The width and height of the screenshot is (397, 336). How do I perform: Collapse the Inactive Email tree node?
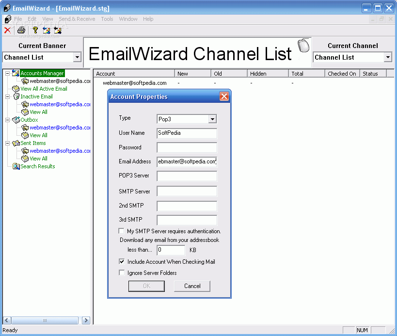(8, 96)
